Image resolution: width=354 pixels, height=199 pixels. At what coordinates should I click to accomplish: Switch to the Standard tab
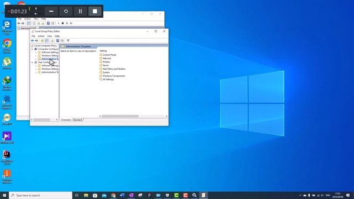77,120
